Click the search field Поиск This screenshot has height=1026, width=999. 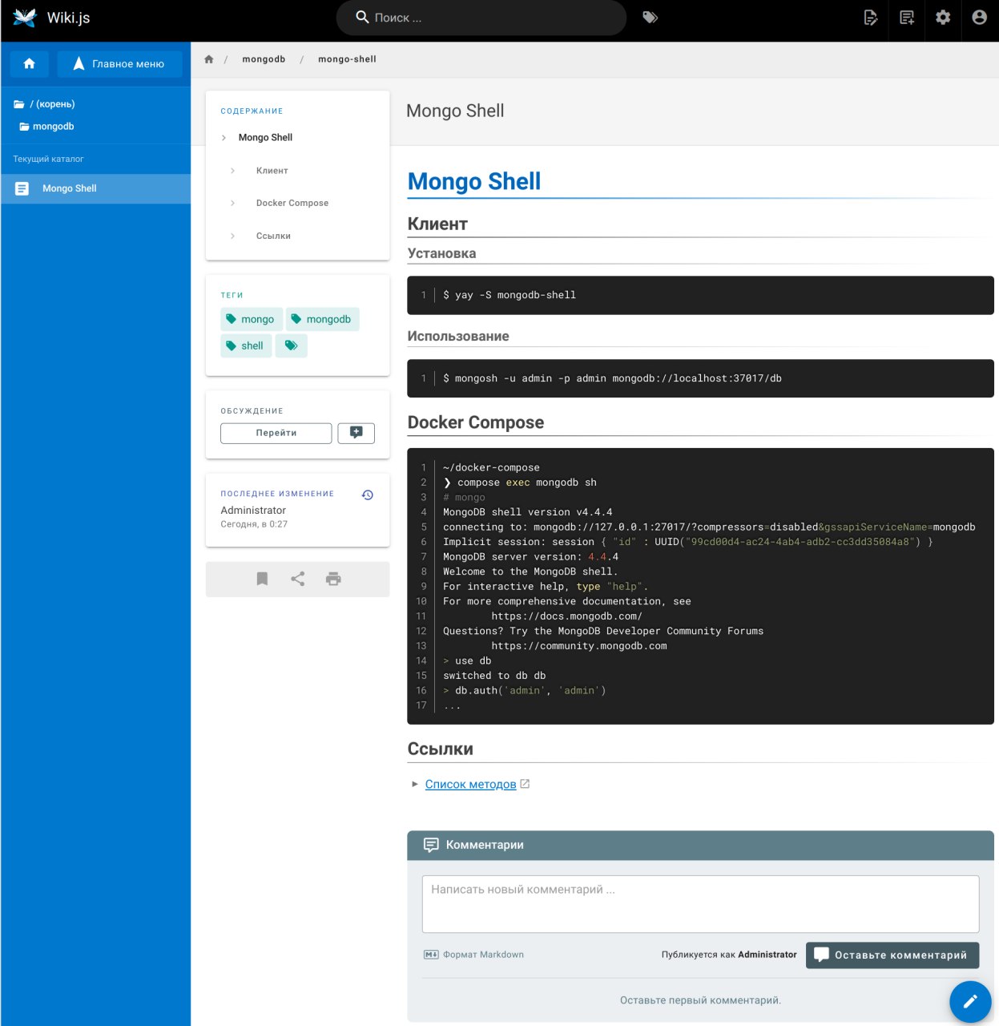click(481, 18)
